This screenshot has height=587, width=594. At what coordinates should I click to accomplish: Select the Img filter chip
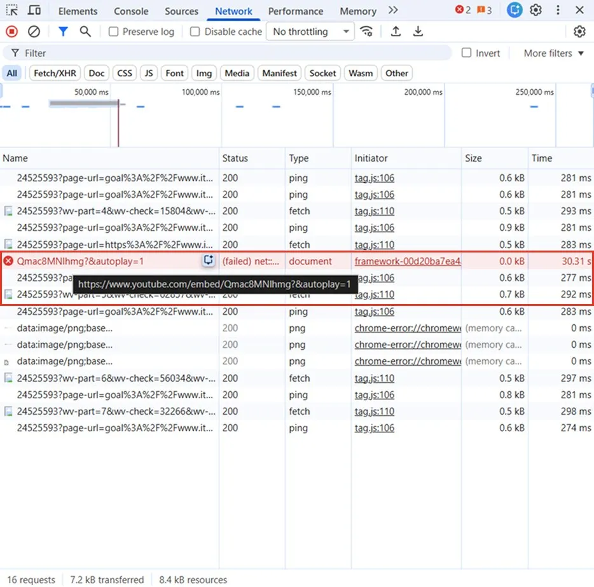[204, 73]
